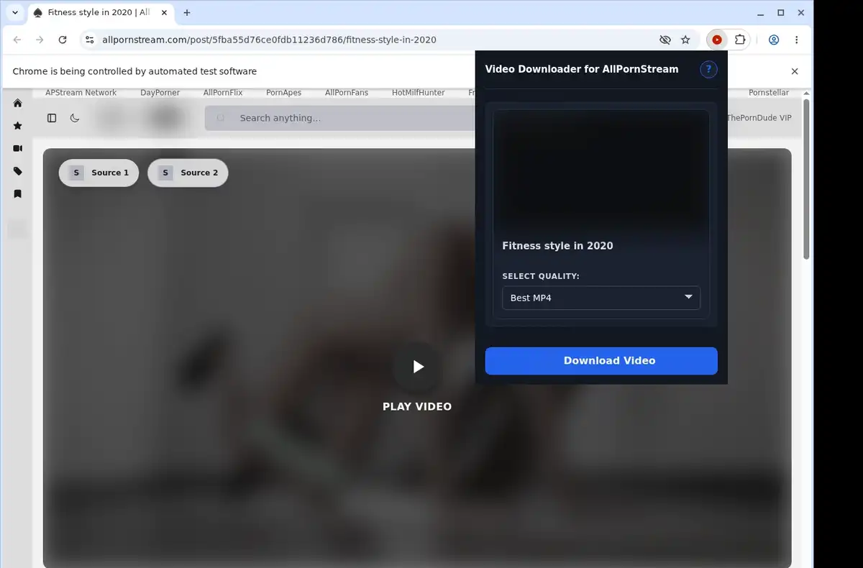Open the DayPorner link
This screenshot has height=568, width=863.
(160, 93)
